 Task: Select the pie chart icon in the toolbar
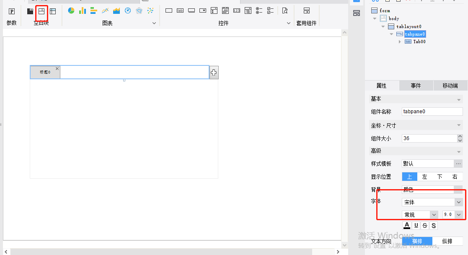[71, 11]
